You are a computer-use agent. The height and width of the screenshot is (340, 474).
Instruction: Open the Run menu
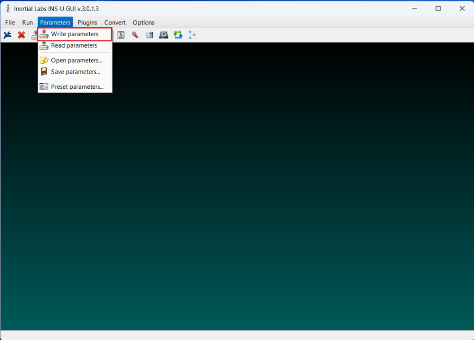(x=27, y=22)
